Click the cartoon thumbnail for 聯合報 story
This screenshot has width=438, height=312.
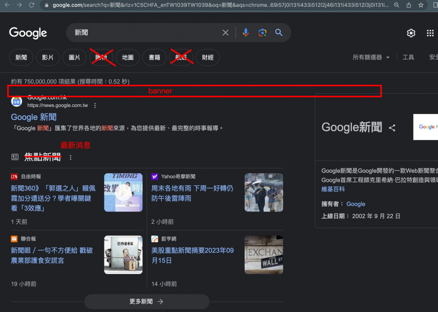tap(123, 255)
